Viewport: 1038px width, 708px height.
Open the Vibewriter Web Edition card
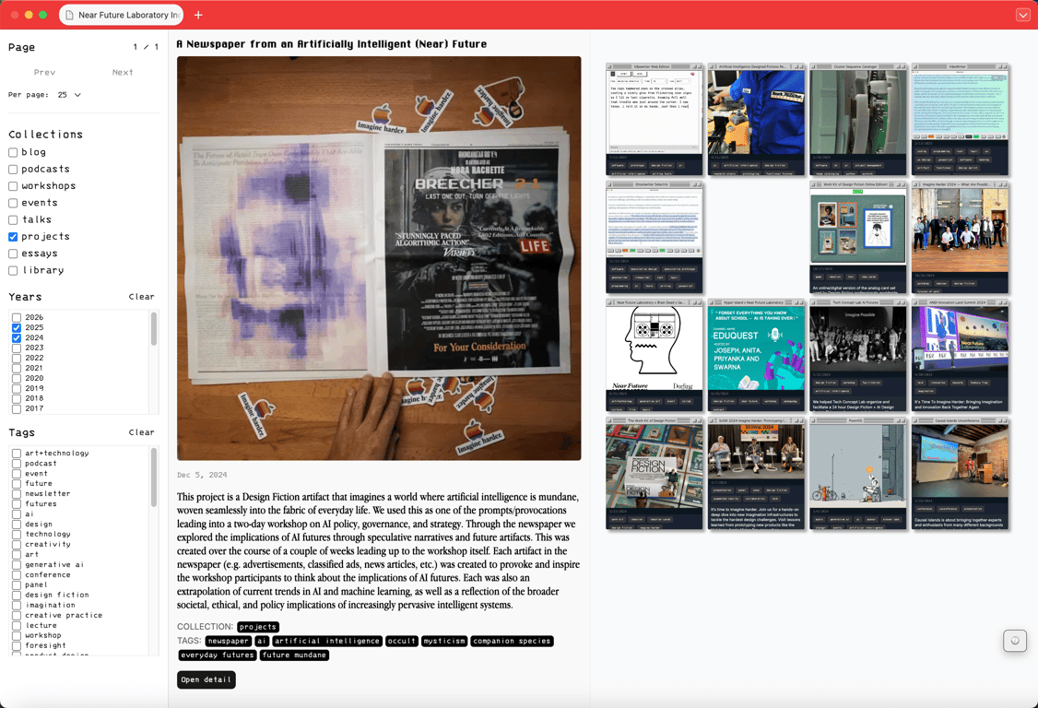pos(654,119)
